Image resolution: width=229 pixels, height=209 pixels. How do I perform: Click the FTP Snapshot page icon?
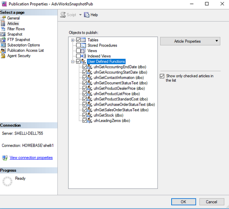pos(3,39)
